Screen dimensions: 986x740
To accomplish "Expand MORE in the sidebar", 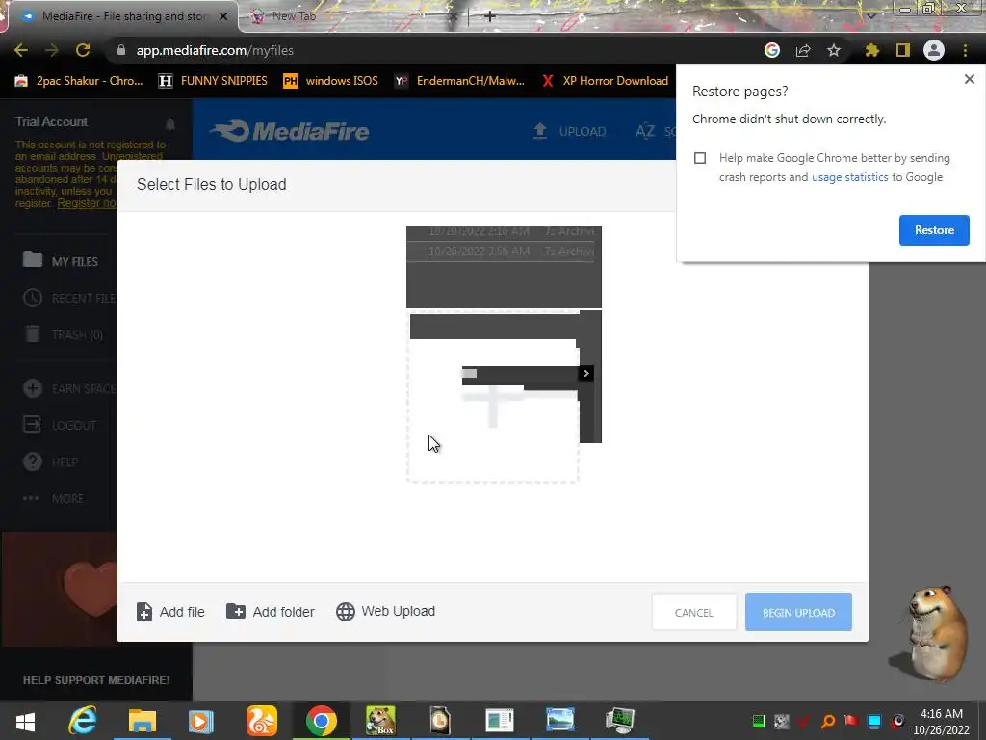I will click(53, 498).
